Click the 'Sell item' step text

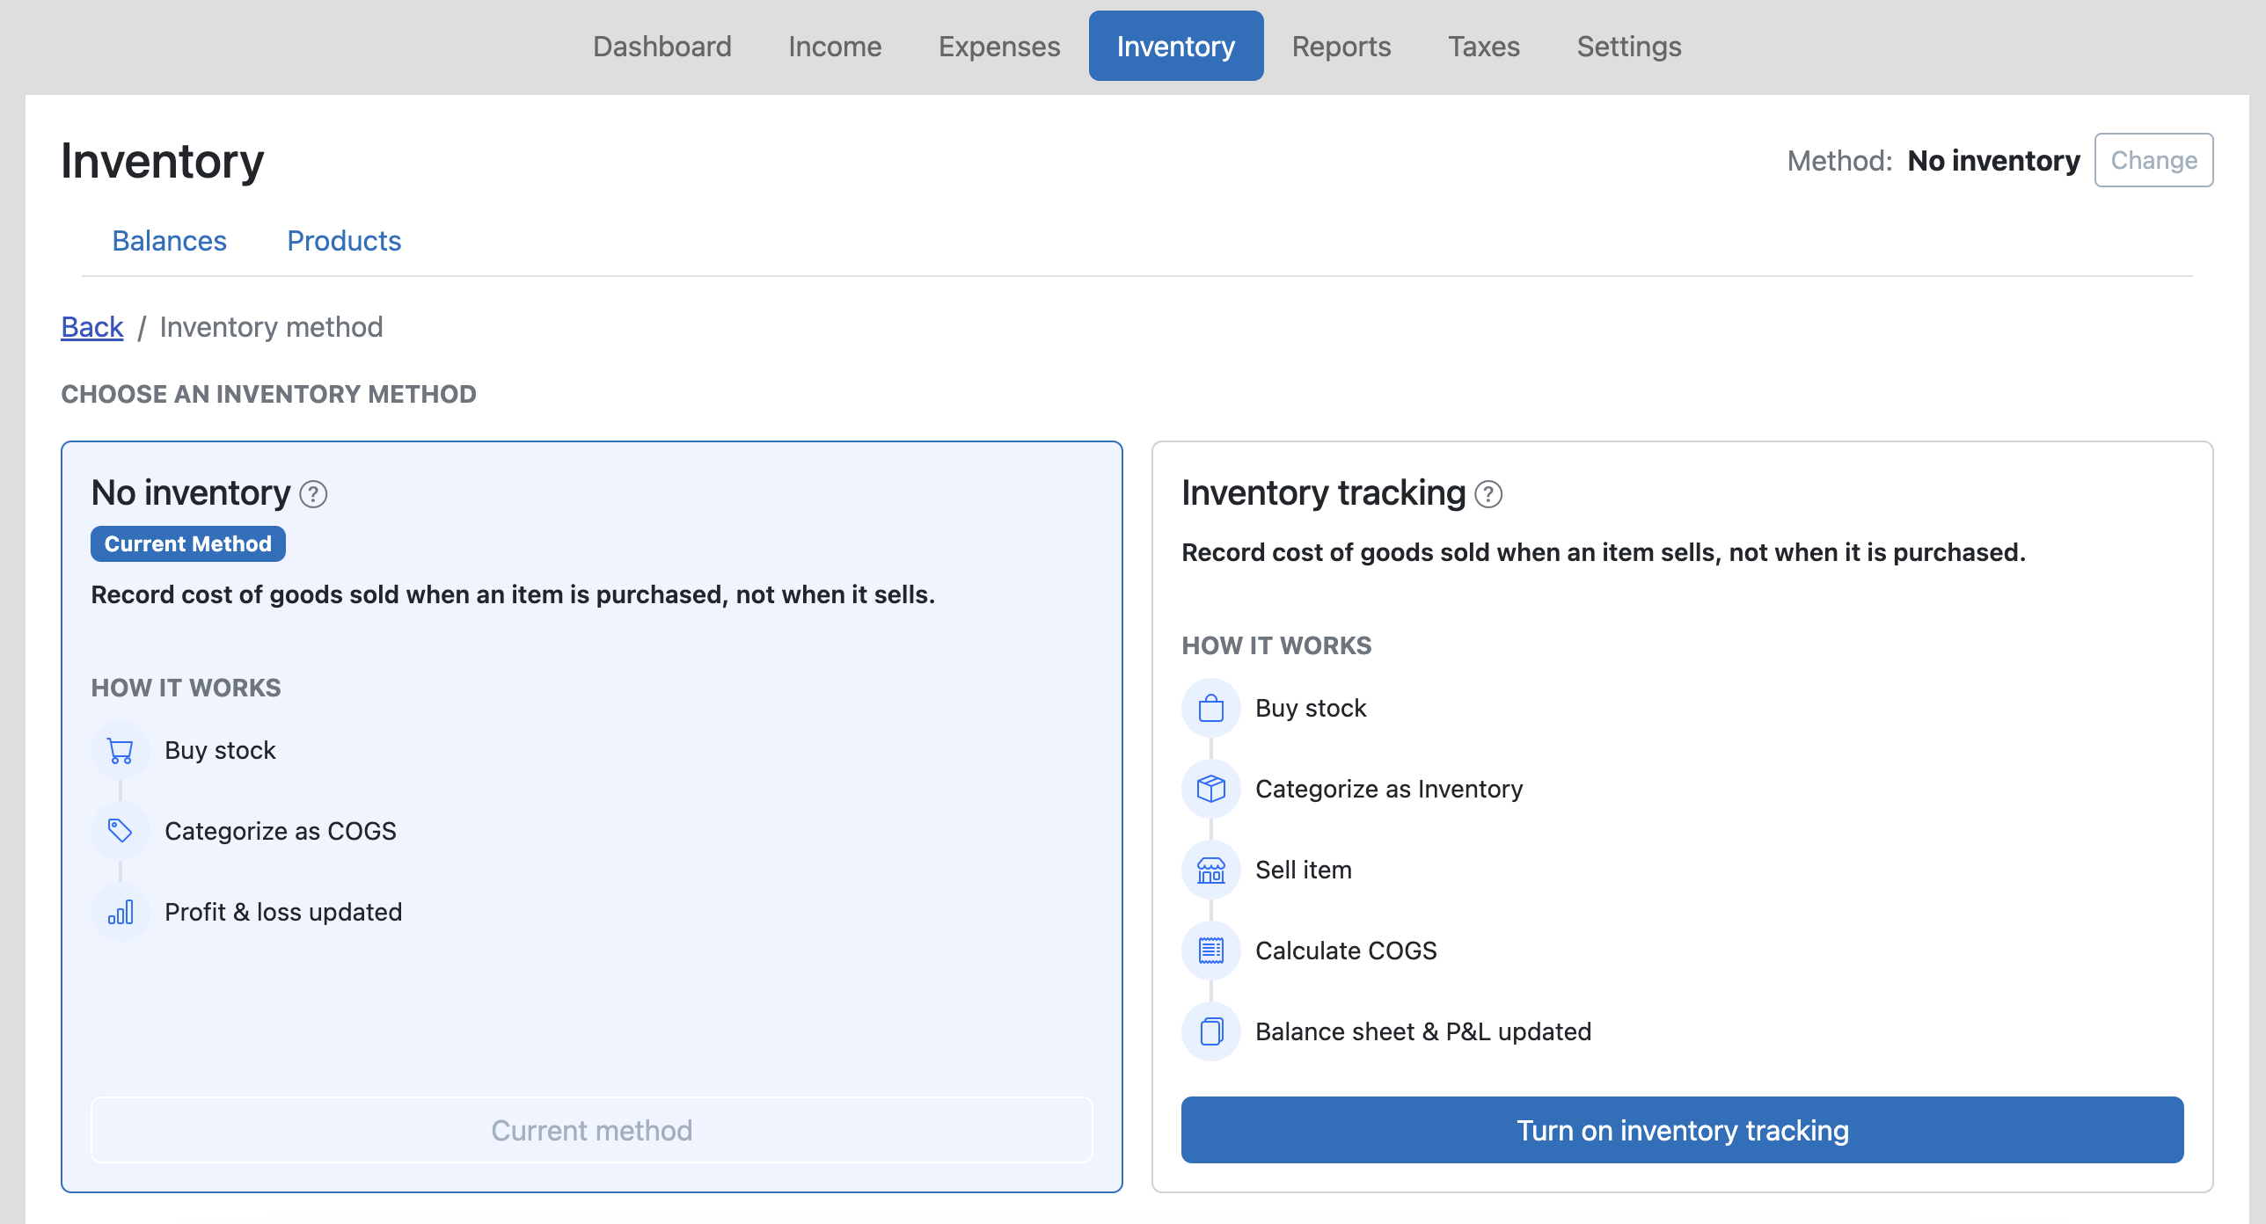1304,870
